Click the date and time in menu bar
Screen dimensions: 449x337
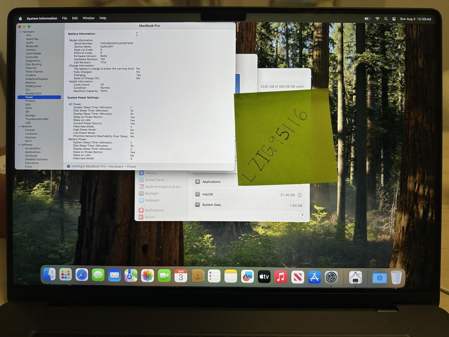coord(416,19)
